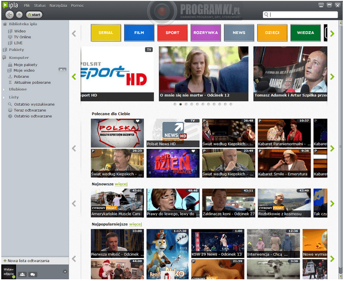This screenshot has width=344, height=281.
Task: Open TV Online in the sidebar
Action: click(22, 37)
